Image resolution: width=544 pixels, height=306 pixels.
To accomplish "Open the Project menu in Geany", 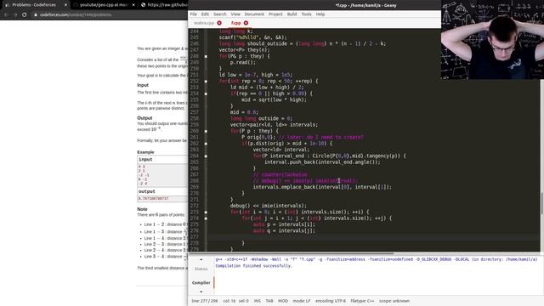I will coord(275,14).
